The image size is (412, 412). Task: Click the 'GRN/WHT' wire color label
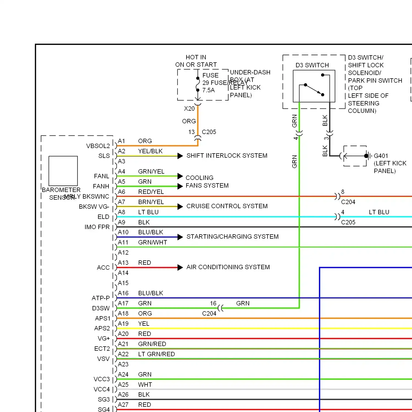(153, 243)
